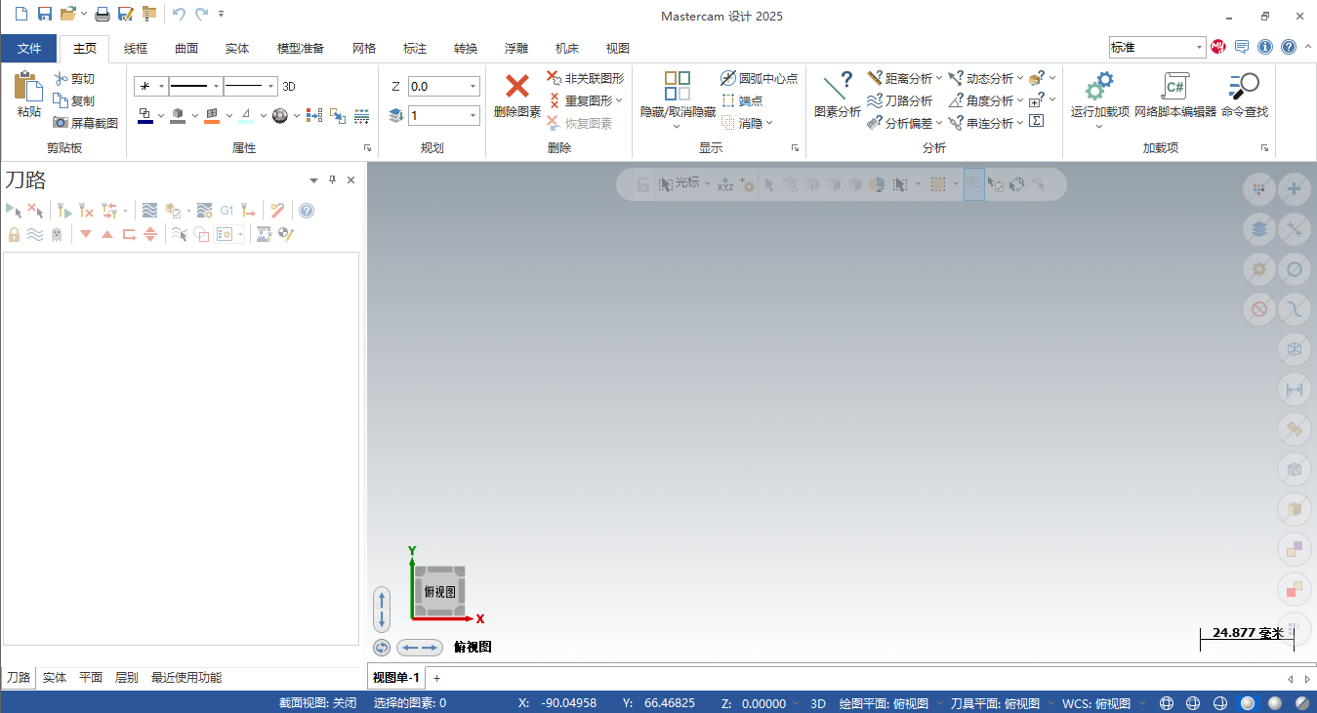Click 非关联图形 delete option
1317x713 pixels.
click(585, 78)
